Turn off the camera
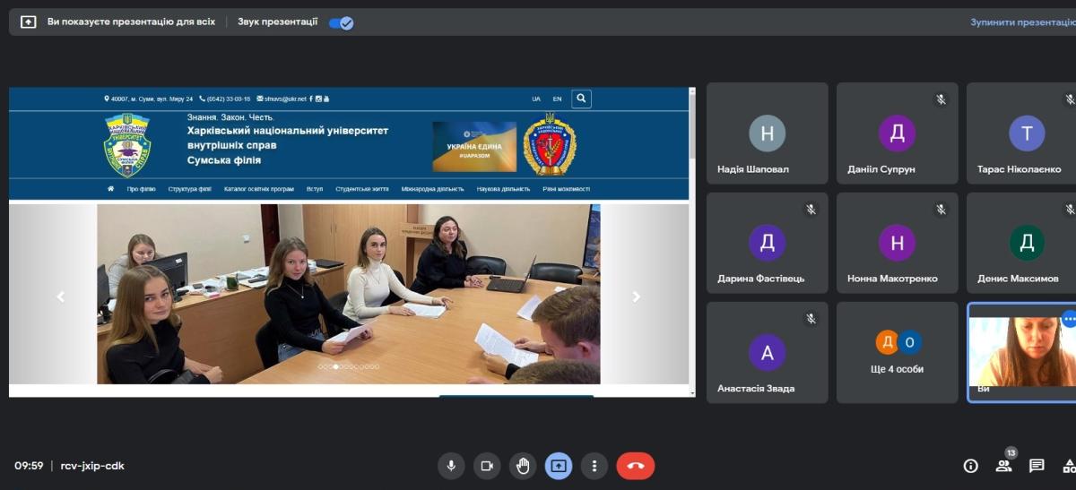Screen dimensions: 1076x490 coord(487,466)
